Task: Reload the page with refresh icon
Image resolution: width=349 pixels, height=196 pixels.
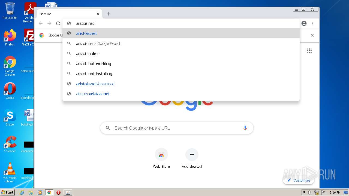Action: point(58,23)
